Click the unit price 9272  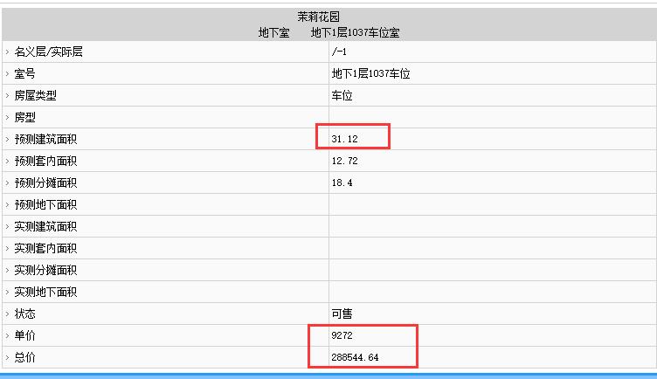point(342,335)
